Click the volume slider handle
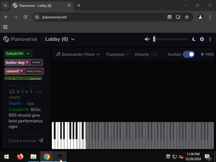The width and height of the screenshot is (216, 162). coord(154,39)
